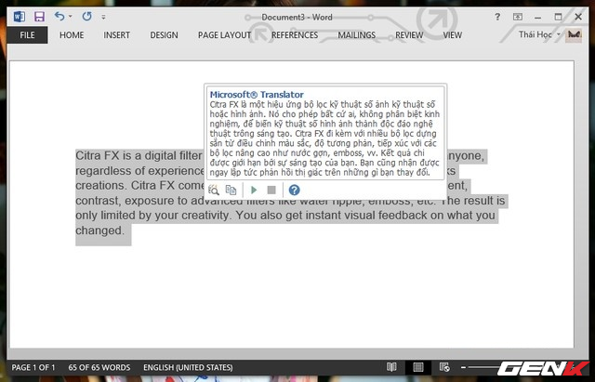Open the MAILINGS ribbon tab
The image size is (595, 382).
356,35
